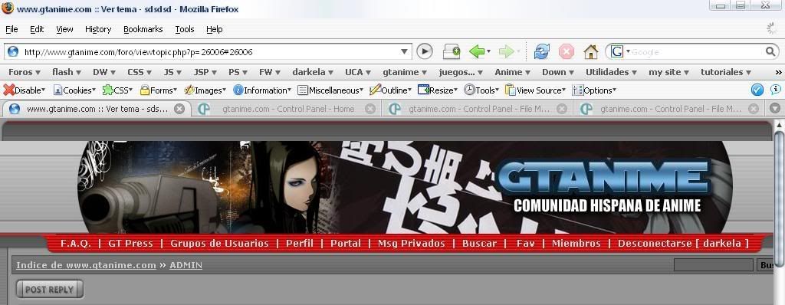Open the History menu
Screen dimensions: 785x305
point(98,29)
